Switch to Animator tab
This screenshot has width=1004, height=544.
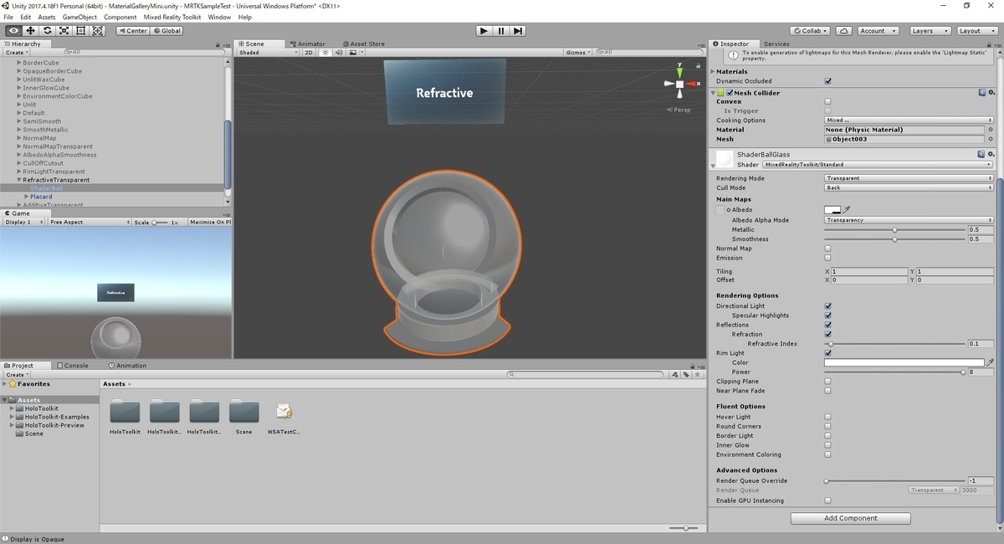[307, 44]
